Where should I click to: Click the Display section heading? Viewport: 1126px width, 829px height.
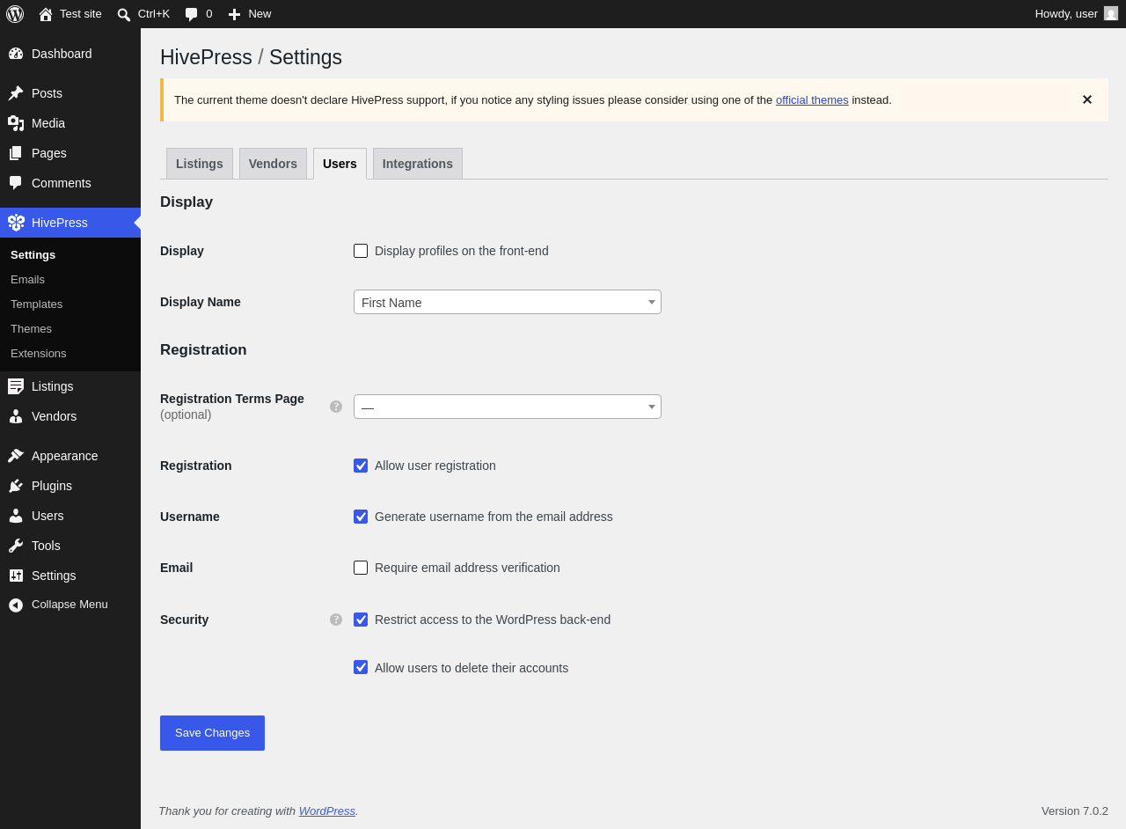(186, 202)
